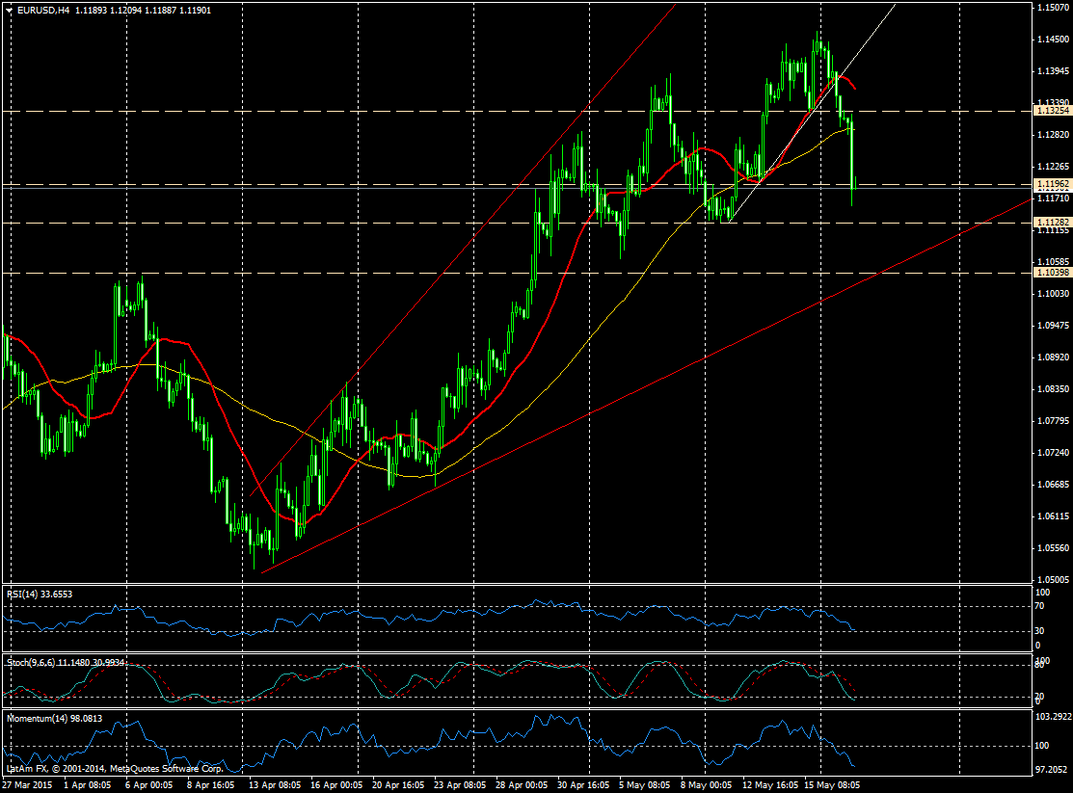Viewport: 1073px width, 793px height.
Task: Click the LatAm FX MetaQuotes copyright text
Action: (x=114, y=769)
